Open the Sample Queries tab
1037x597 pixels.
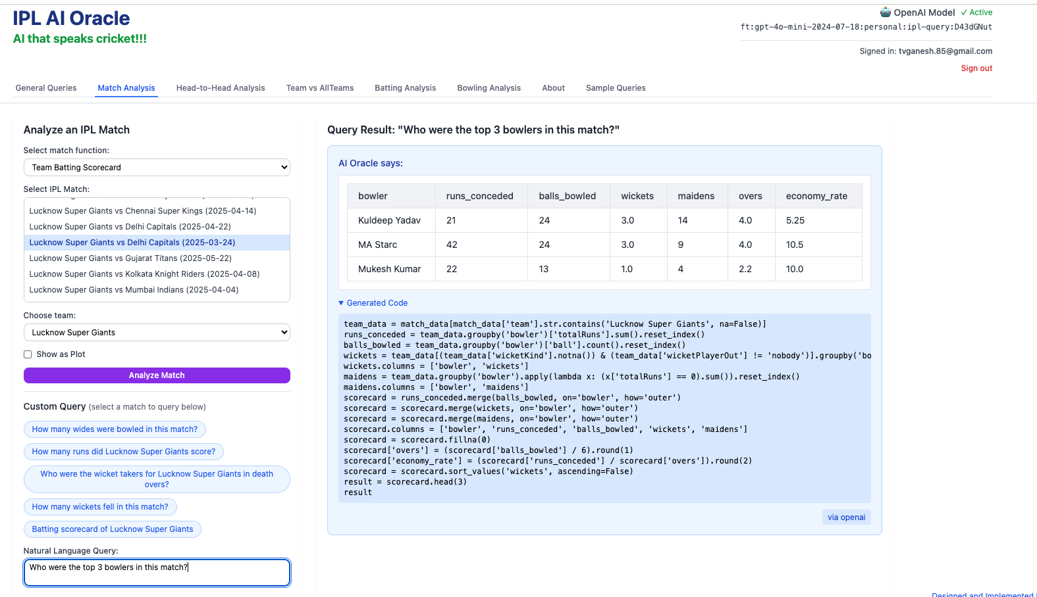(616, 88)
